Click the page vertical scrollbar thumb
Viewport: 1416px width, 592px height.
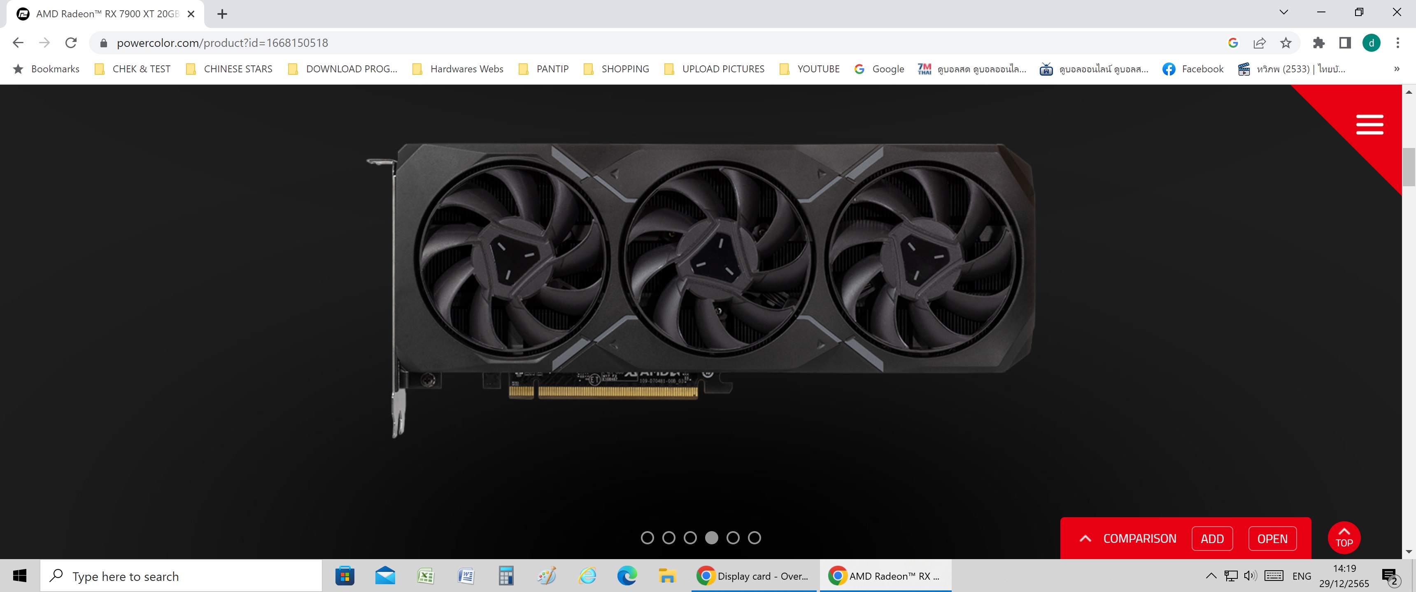pyautogui.click(x=1408, y=167)
